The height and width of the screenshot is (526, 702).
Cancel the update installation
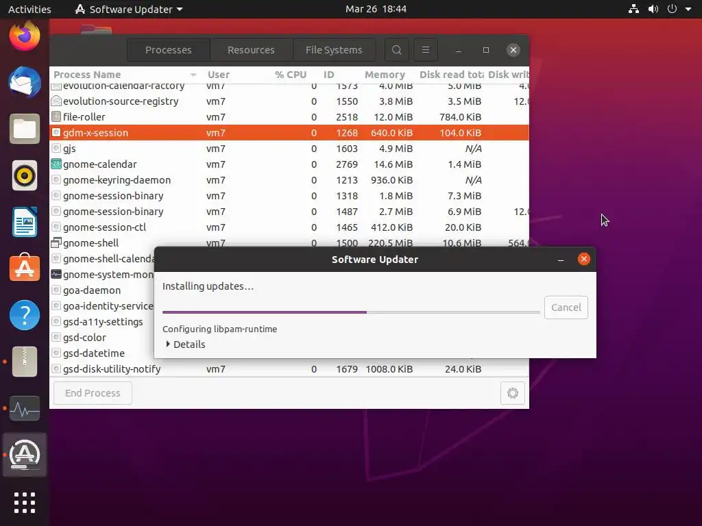pos(566,308)
